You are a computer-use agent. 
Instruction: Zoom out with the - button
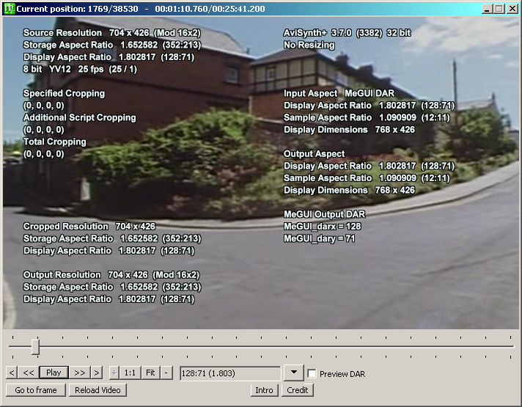pos(166,373)
